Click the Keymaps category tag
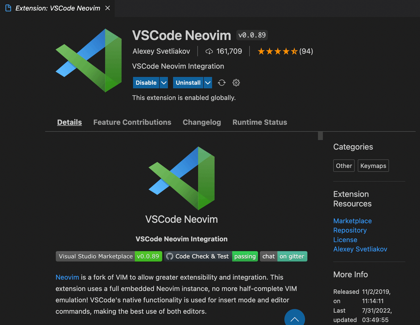The image size is (420, 325). click(373, 166)
